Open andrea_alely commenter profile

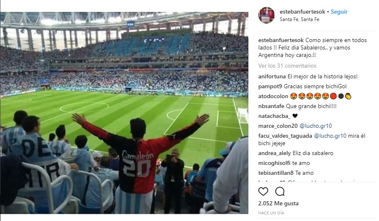click(x=274, y=153)
